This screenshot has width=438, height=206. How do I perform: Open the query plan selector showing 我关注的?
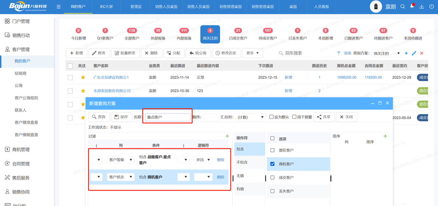click(387, 53)
